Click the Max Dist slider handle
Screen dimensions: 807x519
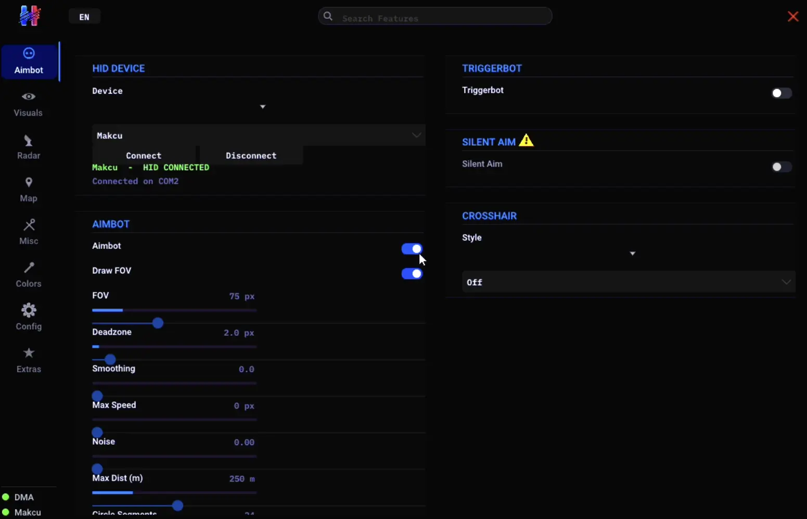tap(177, 505)
